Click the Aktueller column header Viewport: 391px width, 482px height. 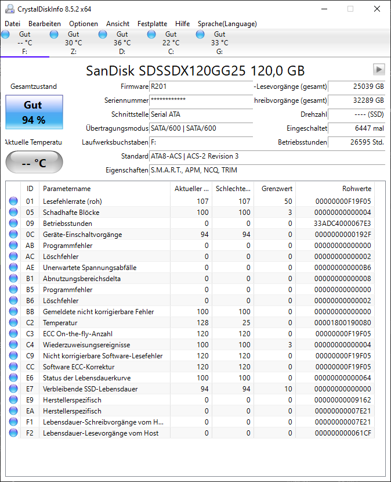click(191, 188)
